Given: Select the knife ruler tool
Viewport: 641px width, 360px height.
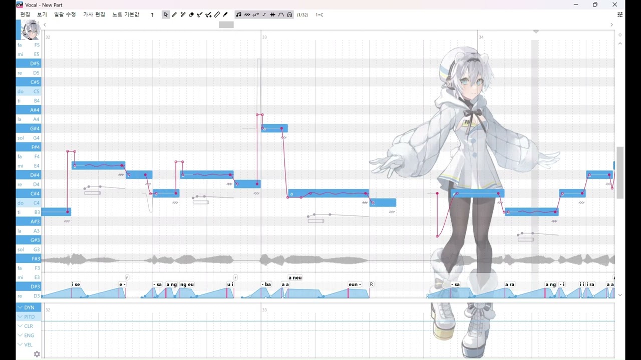Looking at the screenshot, I should pyautogui.click(x=217, y=14).
